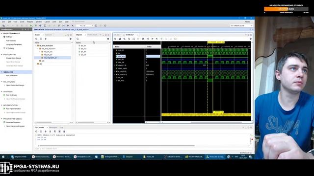This screenshot has height=176, width=314.
Task: Open the Window menu
Action: tap(39, 22)
